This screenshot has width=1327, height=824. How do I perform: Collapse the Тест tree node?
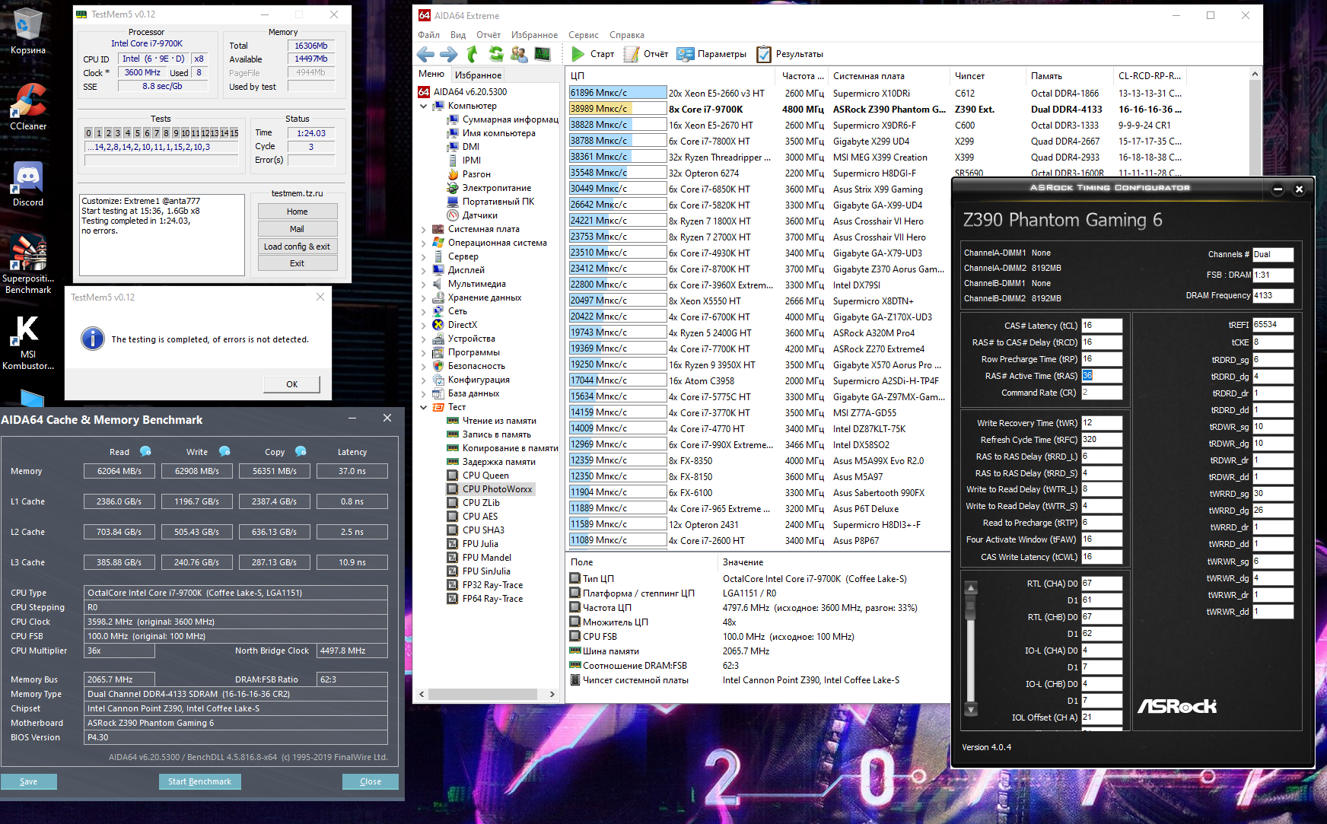click(x=424, y=408)
